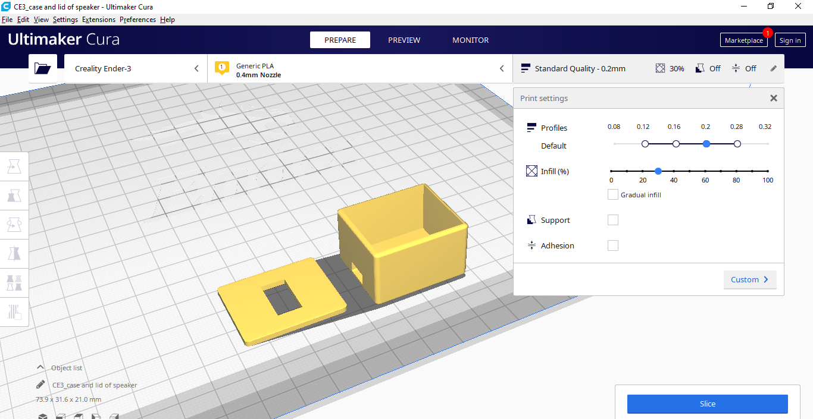Screen dimensions: 813x419
Task: Click the infill 30% icon in header
Action: pyautogui.click(x=660, y=68)
